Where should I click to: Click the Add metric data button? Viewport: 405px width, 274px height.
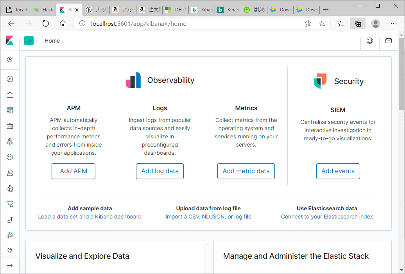(246, 171)
